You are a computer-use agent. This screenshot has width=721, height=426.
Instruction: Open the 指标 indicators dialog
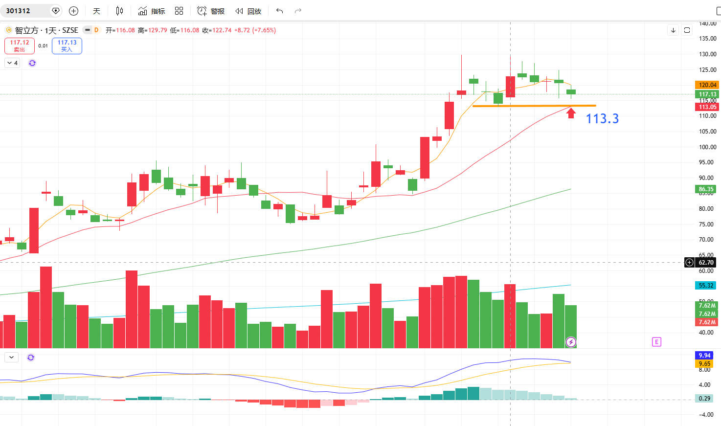tap(152, 11)
